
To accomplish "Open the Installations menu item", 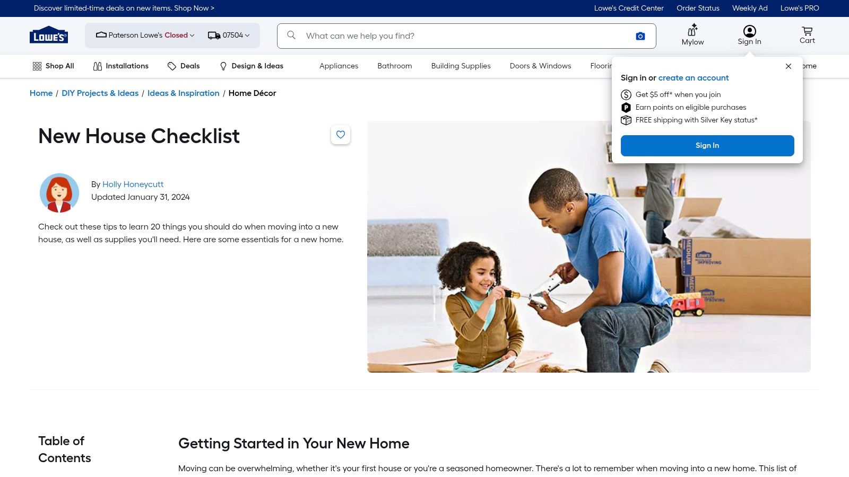I will (x=121, y=66).
